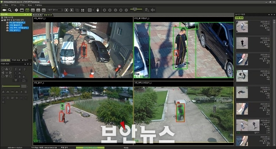Image resolution: width=276 pixels, height=149 pixels.
Task: Switch to 카메라 목록 tab
Action: coord(16,60)
